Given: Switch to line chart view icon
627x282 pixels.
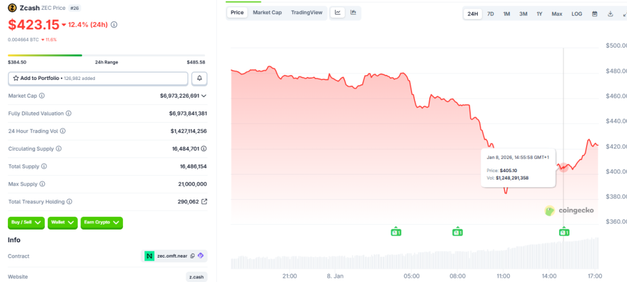Looking at the screenshot, I should [x=338, y=13].
